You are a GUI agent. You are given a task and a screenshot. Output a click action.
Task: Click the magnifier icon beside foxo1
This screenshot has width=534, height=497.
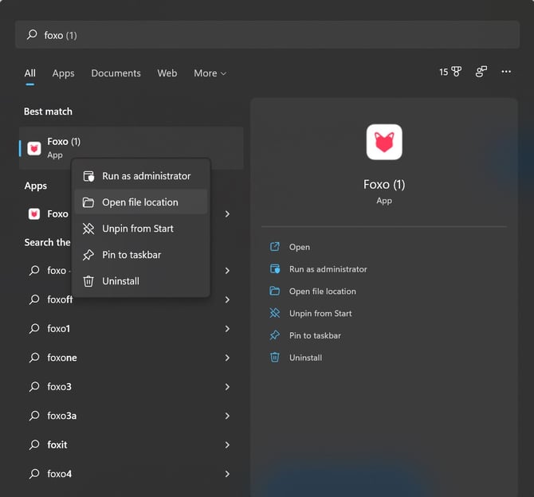[34, 328]
